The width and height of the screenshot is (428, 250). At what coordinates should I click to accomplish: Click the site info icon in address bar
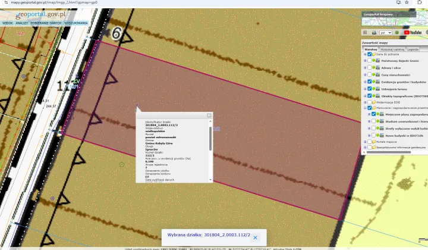click(6, 2)
